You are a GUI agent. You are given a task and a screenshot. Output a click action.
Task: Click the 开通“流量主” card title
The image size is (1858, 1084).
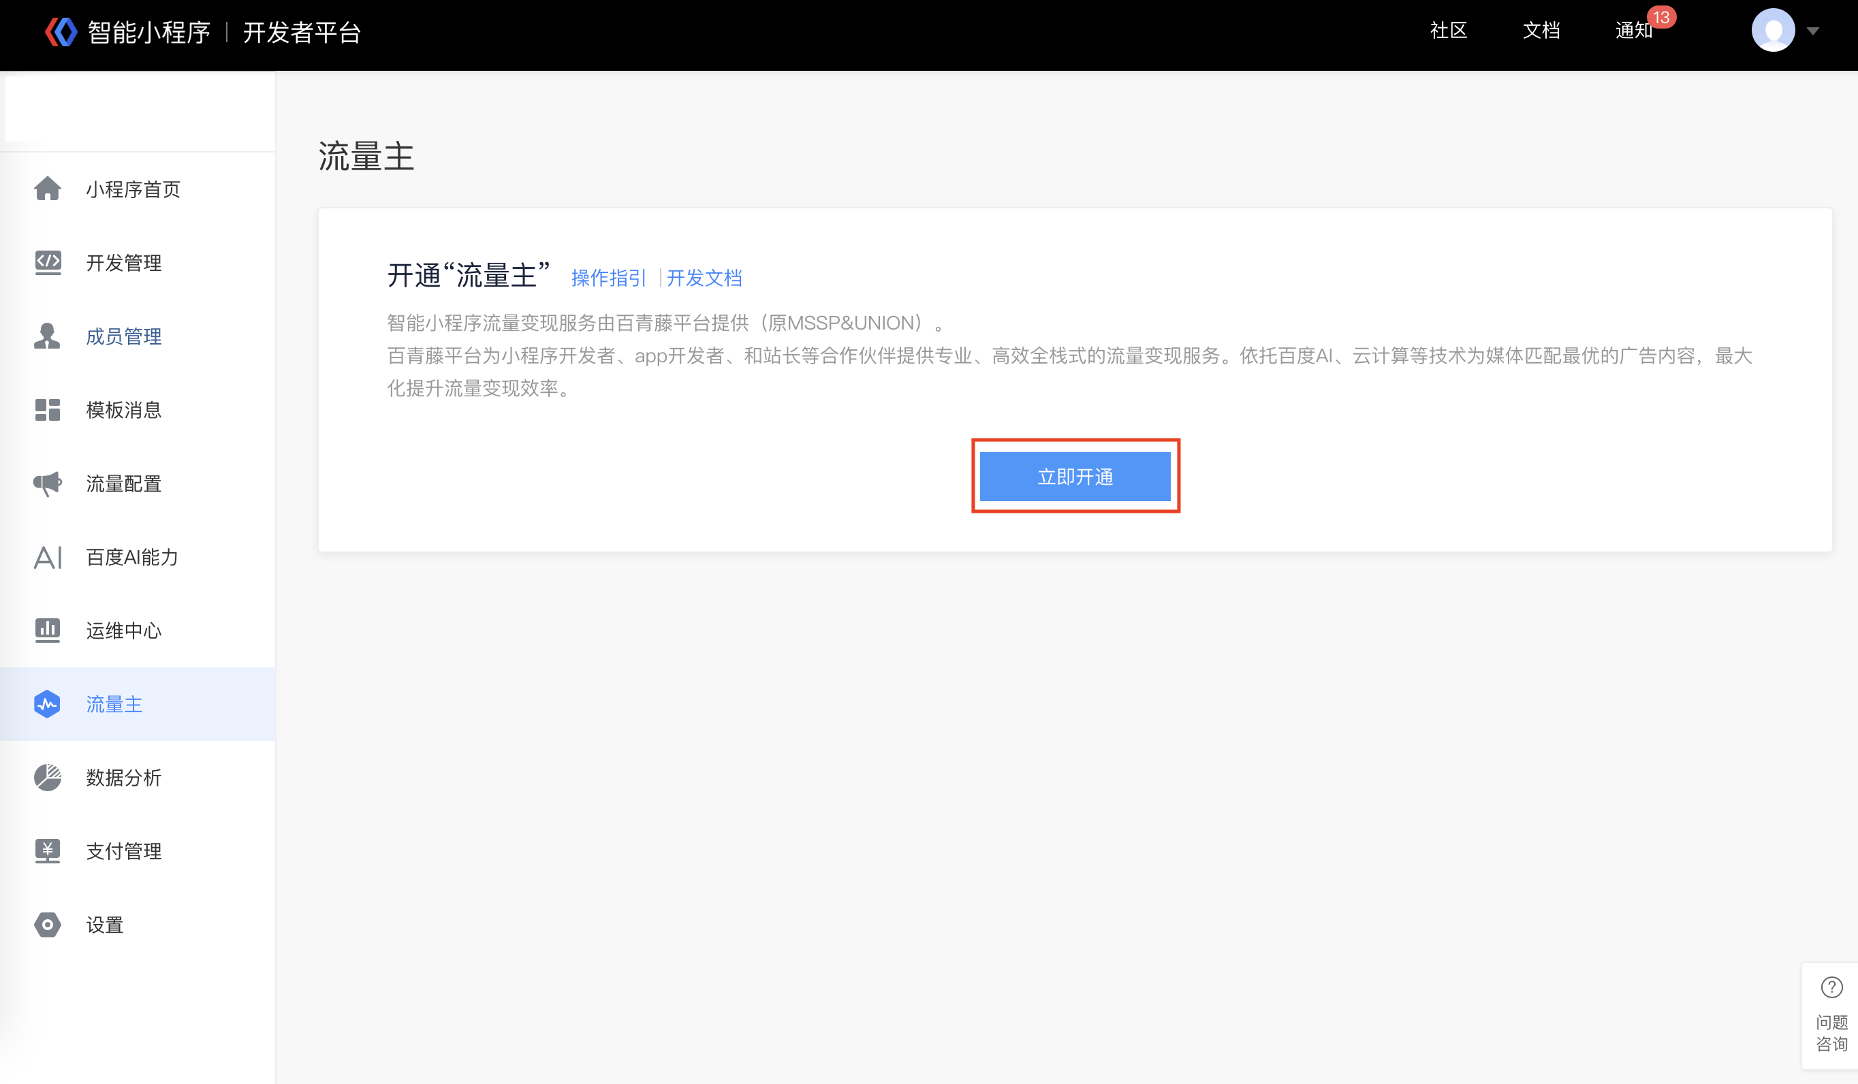pyautogui.click(x=470, y=275)
